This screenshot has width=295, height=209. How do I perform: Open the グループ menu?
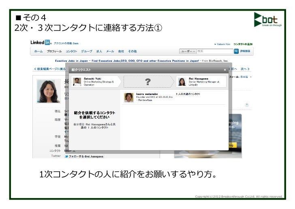(87, 51)
